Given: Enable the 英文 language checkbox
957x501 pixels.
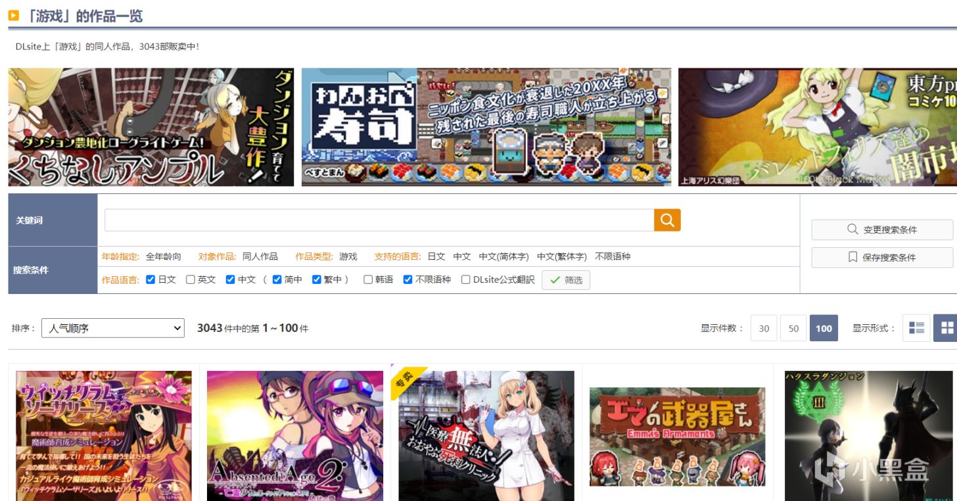Looking at the screenshot, I should coord(191,279).
